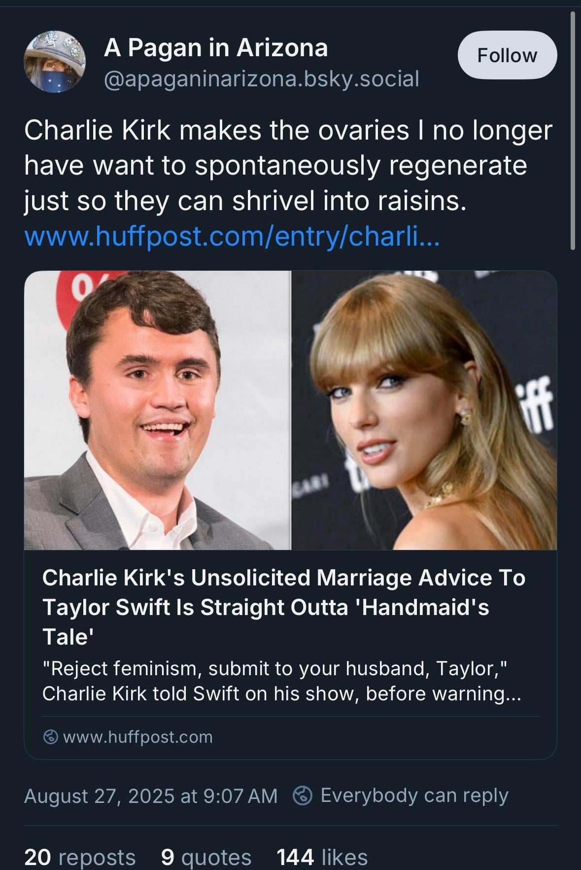The width and height of the screenshot is (581, 870).
Task: View the 20 reposts list
Action: [79, 857]
